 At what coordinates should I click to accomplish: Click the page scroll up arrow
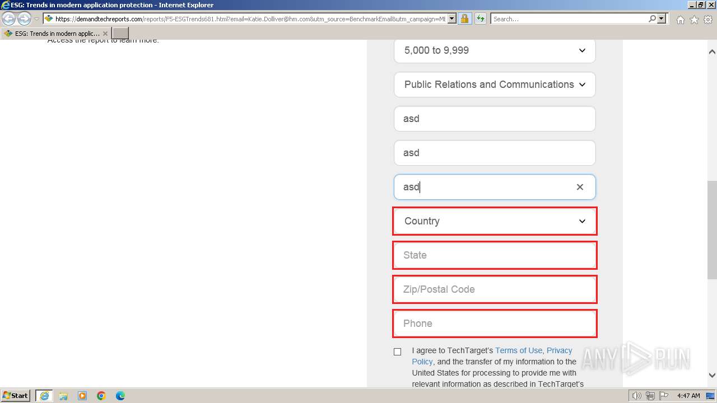pos(712,51)
